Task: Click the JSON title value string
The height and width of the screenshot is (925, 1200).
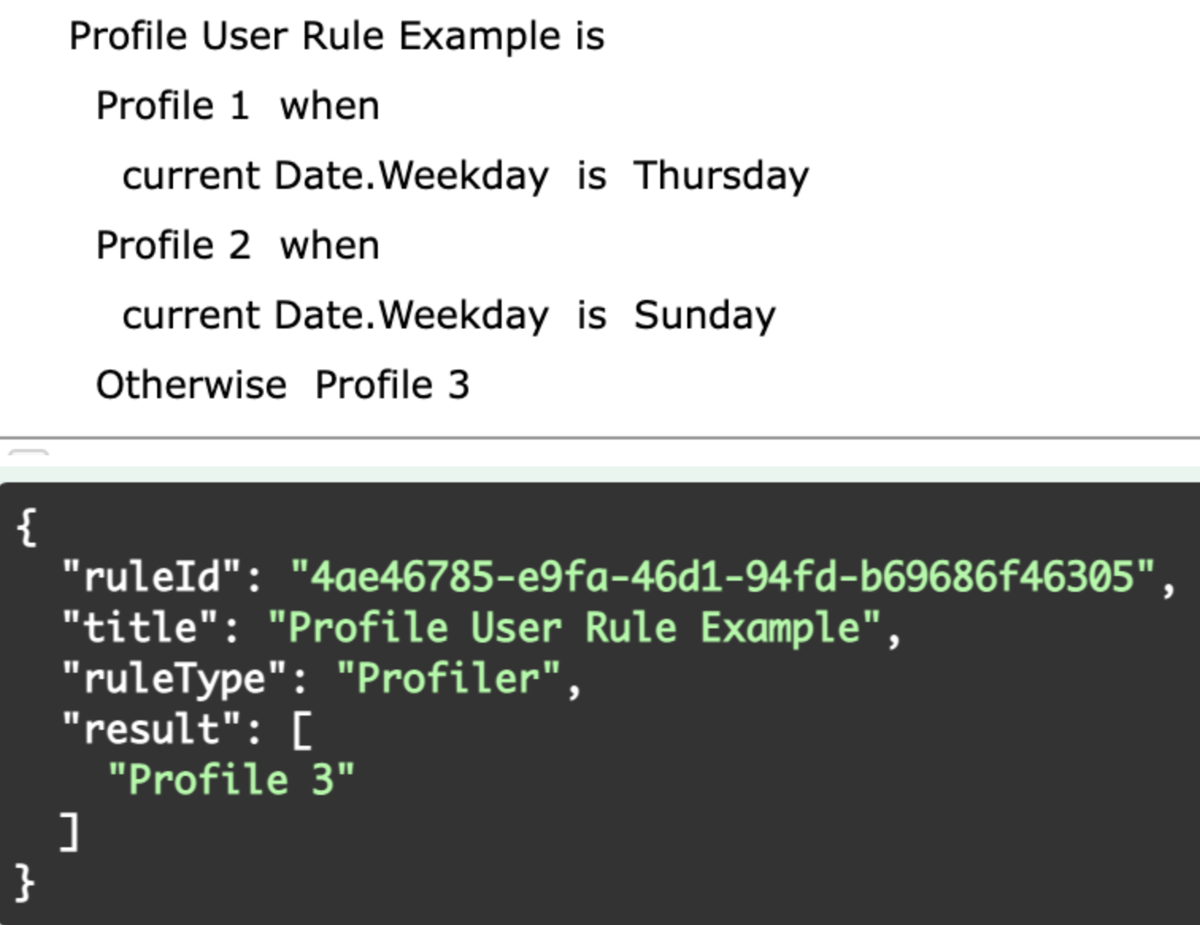Action: pos(575,628)
